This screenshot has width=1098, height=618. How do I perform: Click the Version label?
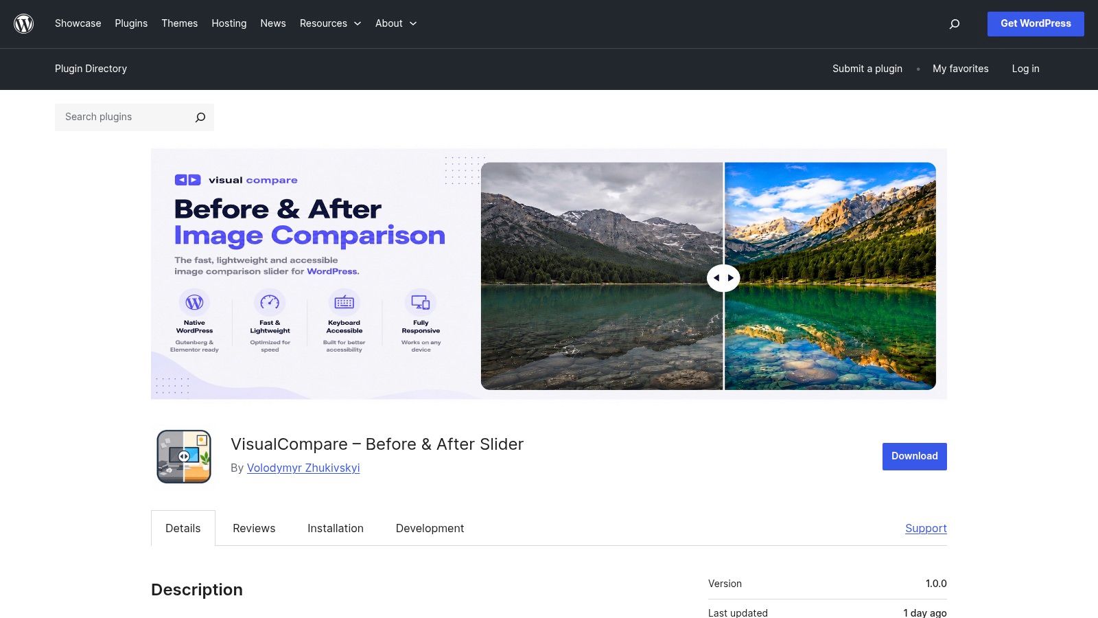pos(725,584)
